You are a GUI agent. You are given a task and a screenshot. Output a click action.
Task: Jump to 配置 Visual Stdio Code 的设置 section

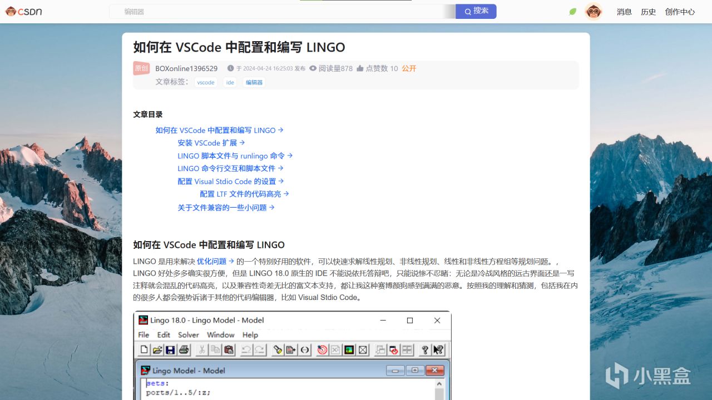tap(231, 181)
